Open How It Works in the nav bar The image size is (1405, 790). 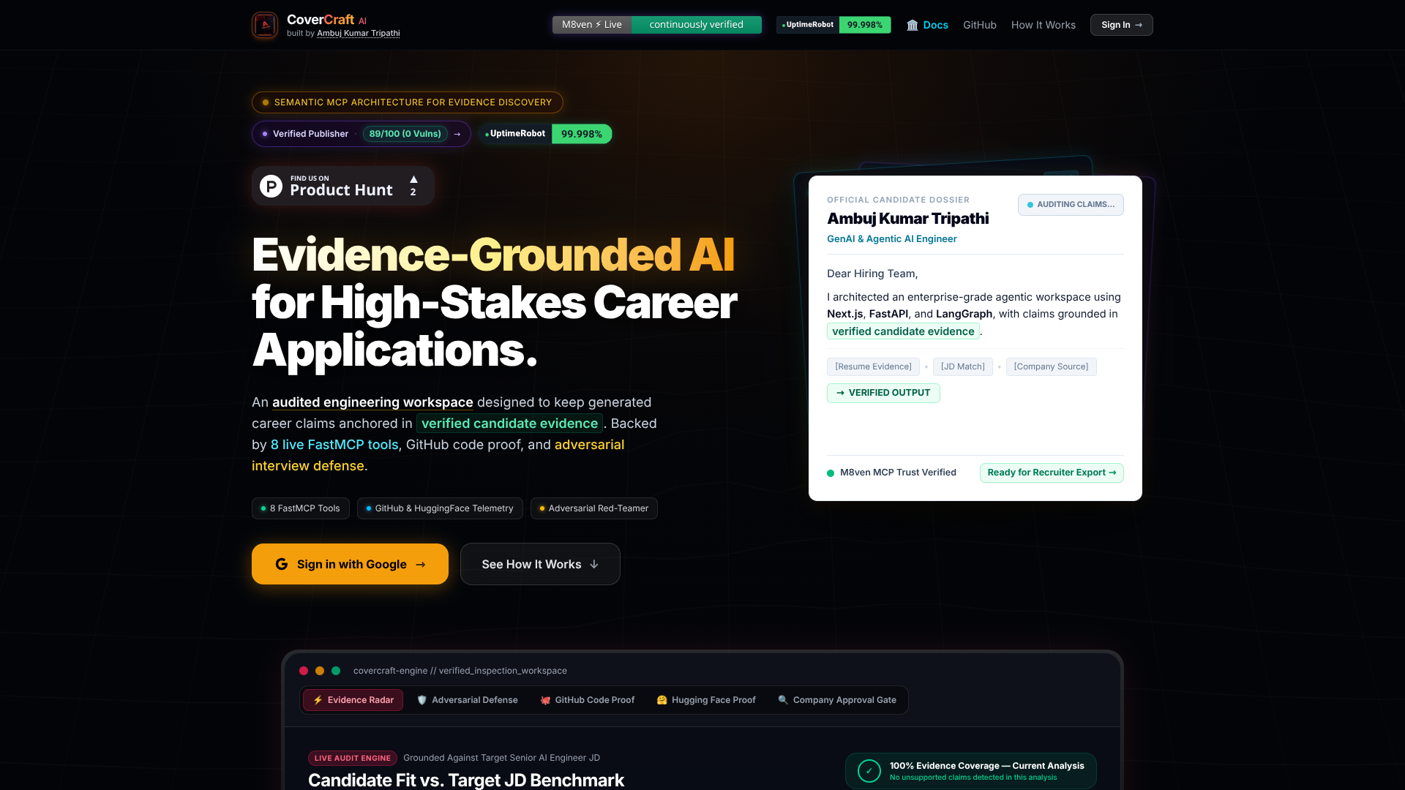1043,25
